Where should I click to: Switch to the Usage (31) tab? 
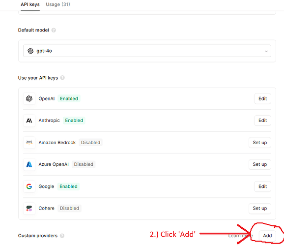58,4
